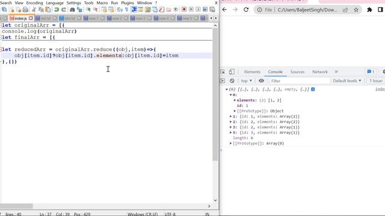The height and width of the screenshot is (216, 385).
Task: Open the 'top' JavaScript context dropdown
Action: (x=247, y=80)
